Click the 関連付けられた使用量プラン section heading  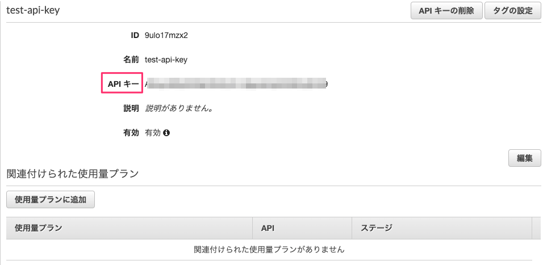72,174
